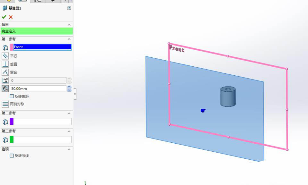Image resolution: width=308 pixels, height=185 pixels.
Task: Switch to the leftmost FeatureManager tab
Action: [x=8, y=1]
